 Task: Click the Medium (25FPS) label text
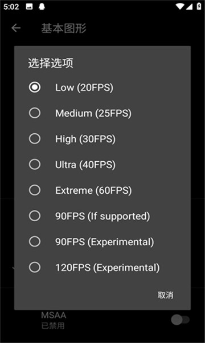(x=93, y=113)
